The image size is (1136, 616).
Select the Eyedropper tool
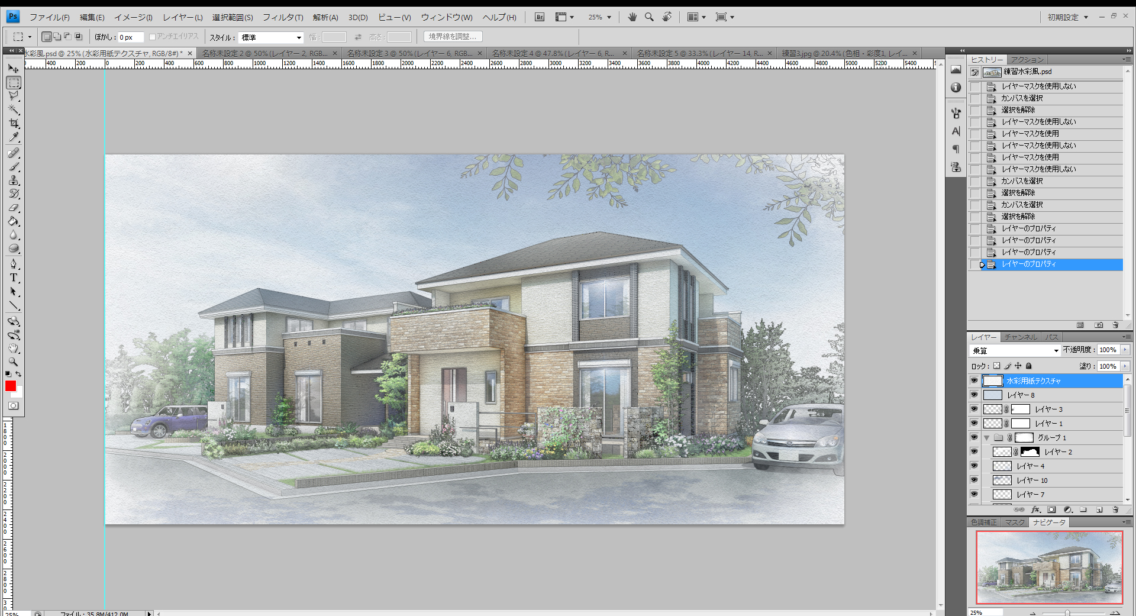[x=14, y=137]
